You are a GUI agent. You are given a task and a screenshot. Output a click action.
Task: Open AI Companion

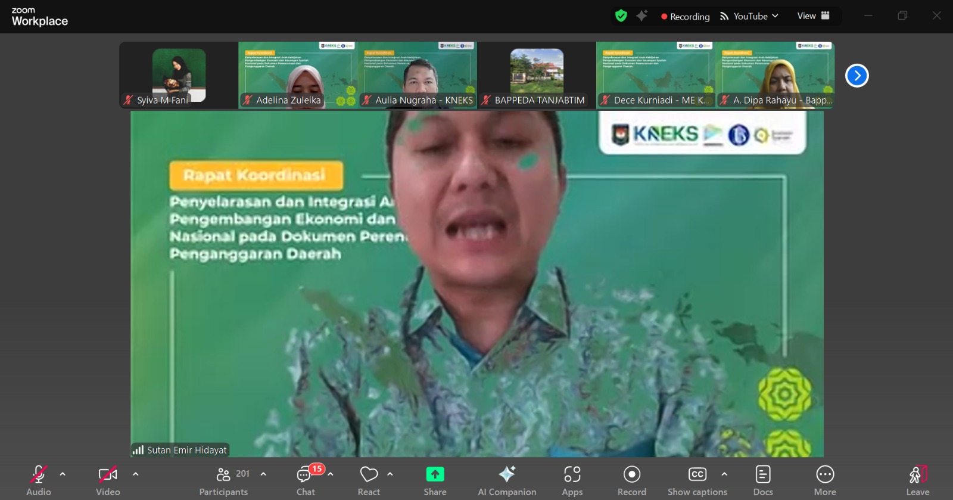tap(507, 480)
